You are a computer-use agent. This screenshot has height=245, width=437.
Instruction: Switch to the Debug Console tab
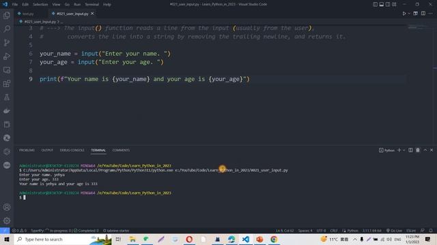pos(72,150)
